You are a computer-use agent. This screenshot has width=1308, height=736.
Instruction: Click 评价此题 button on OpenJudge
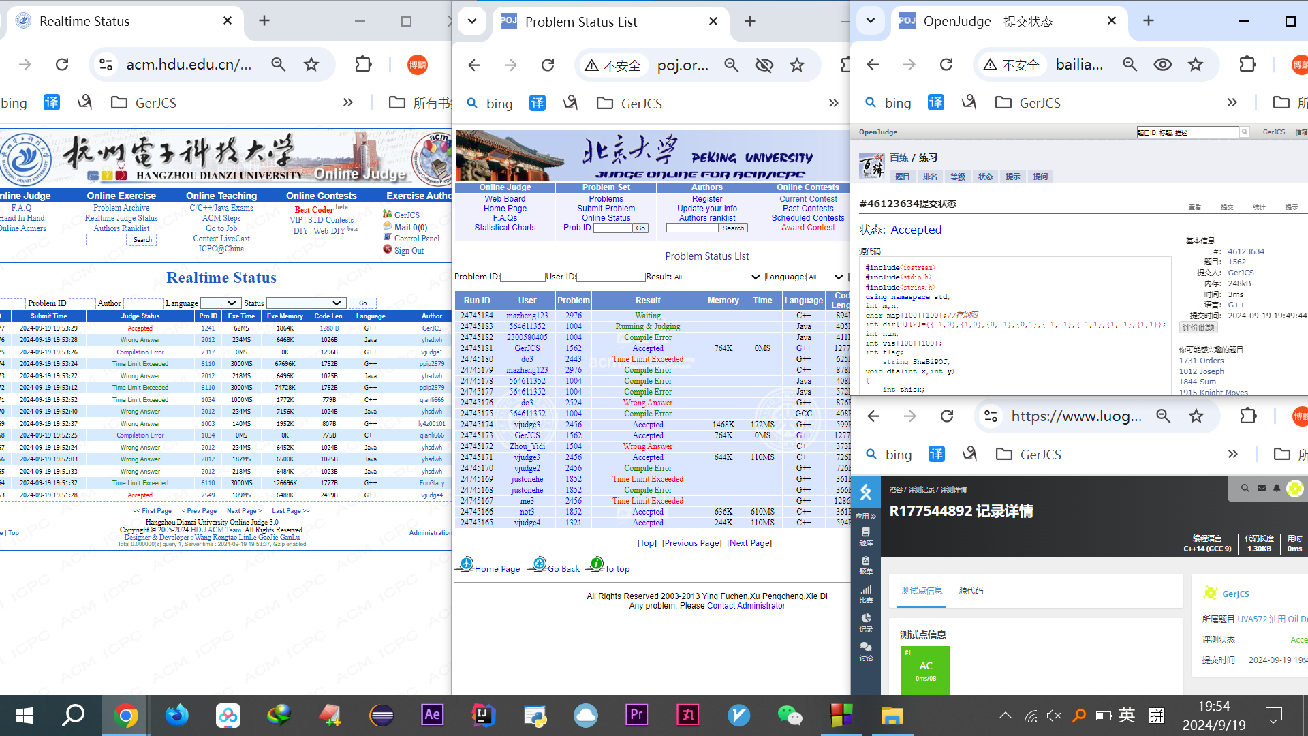coord(1198,328)
